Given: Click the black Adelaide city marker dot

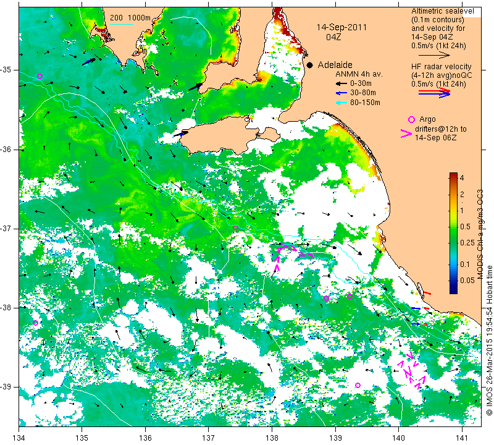Looking at the screenshot, I should point(310,65).
